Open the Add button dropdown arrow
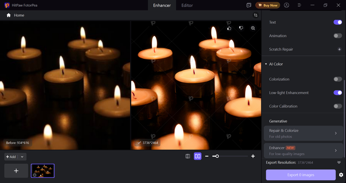This screenshot has width=346, height=183. pos(22,157)
